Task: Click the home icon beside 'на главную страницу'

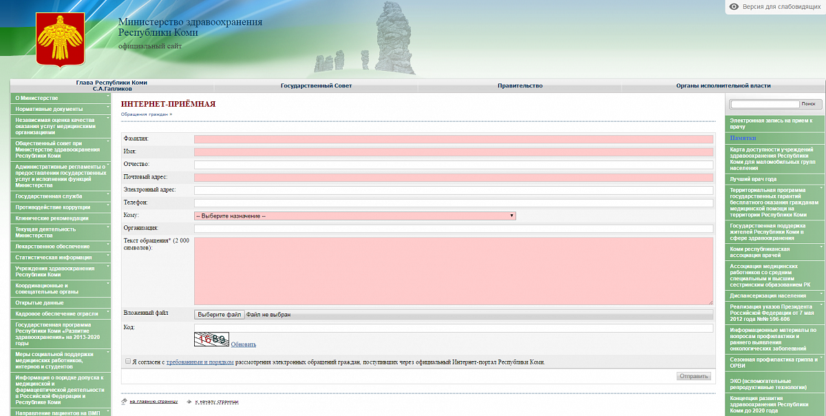Action: pos(124,401)
